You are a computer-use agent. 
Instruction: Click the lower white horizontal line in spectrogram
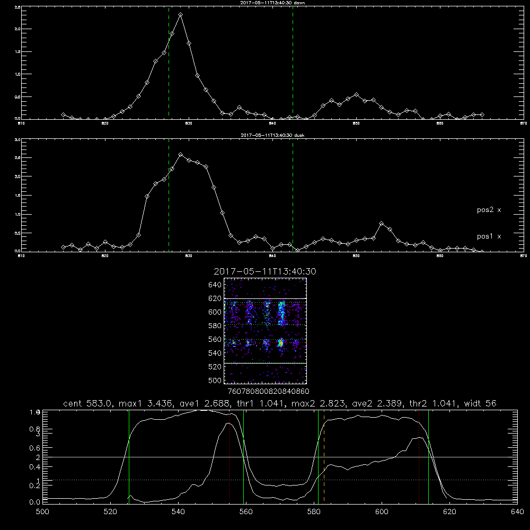click(266, 363)
